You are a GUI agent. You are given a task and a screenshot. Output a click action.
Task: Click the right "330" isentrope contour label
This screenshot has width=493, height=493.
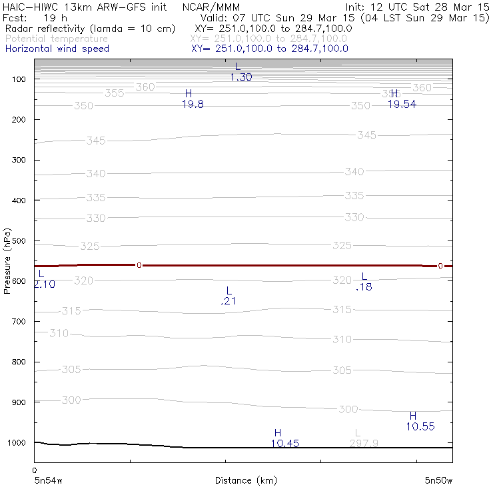(354, 217)
